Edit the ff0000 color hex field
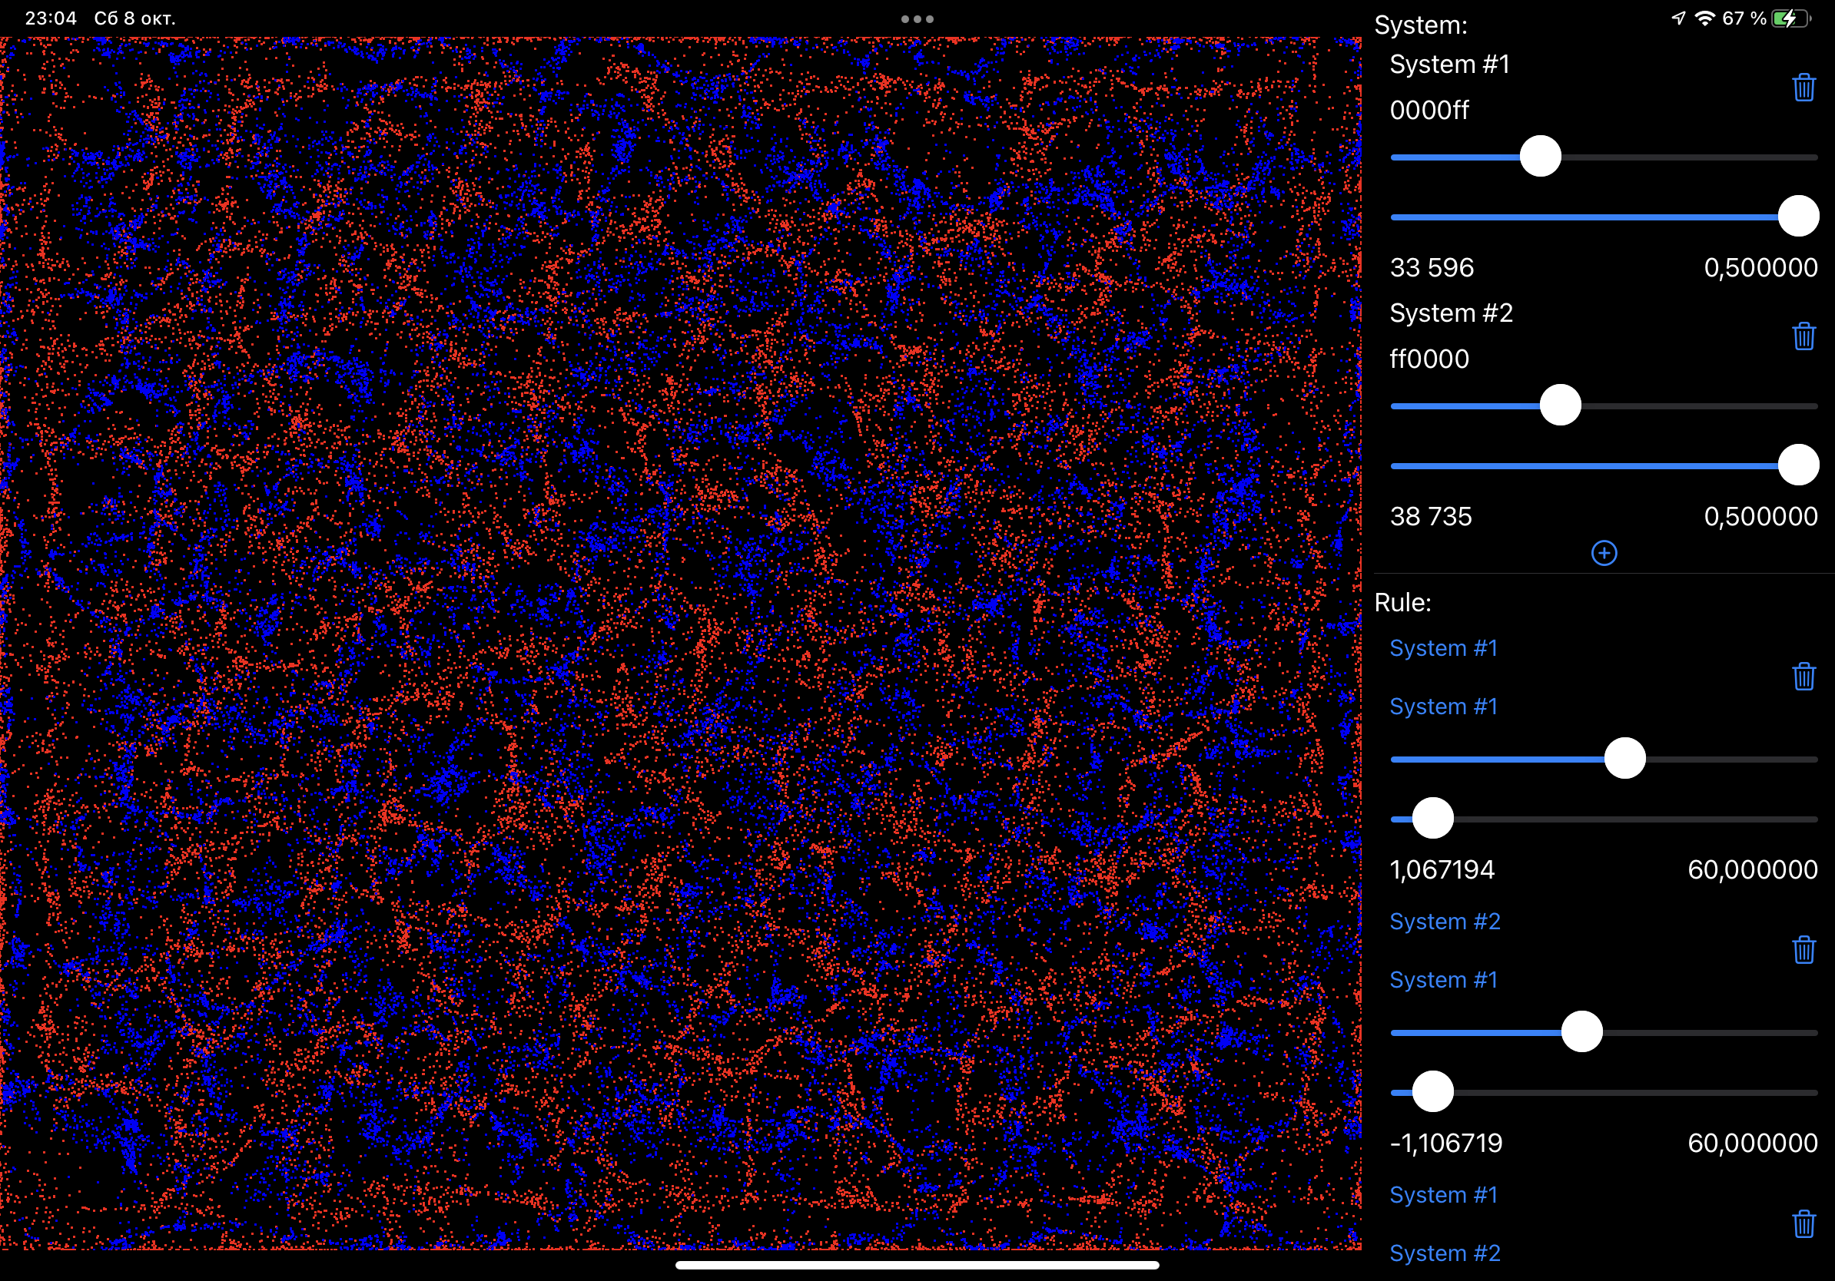Screen dimensions: 1835x1281 point(1429,359)
